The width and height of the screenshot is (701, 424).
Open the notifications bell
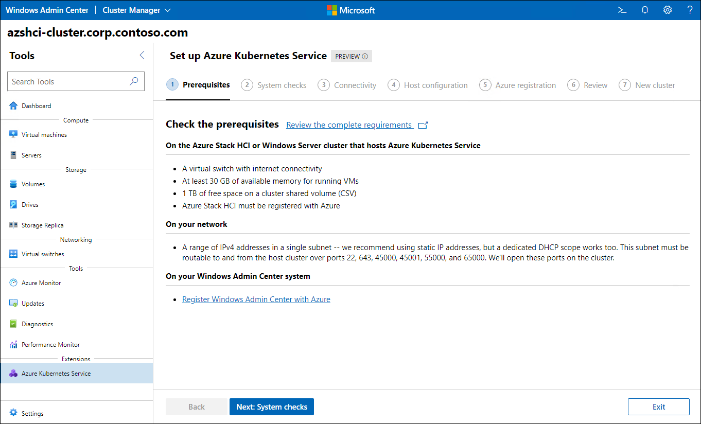tap(645, 10)
